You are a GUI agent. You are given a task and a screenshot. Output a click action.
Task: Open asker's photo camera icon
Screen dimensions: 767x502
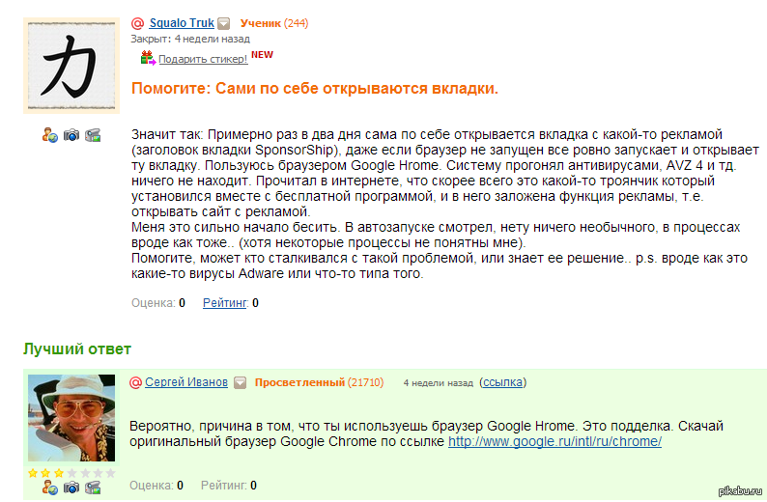point(71,135)
